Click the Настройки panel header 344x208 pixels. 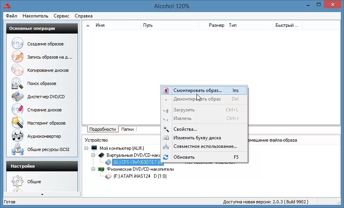coord(42,166)
